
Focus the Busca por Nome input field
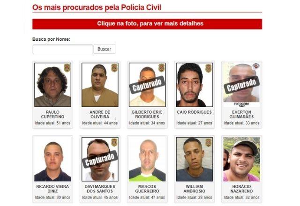[x=63, y=50]
